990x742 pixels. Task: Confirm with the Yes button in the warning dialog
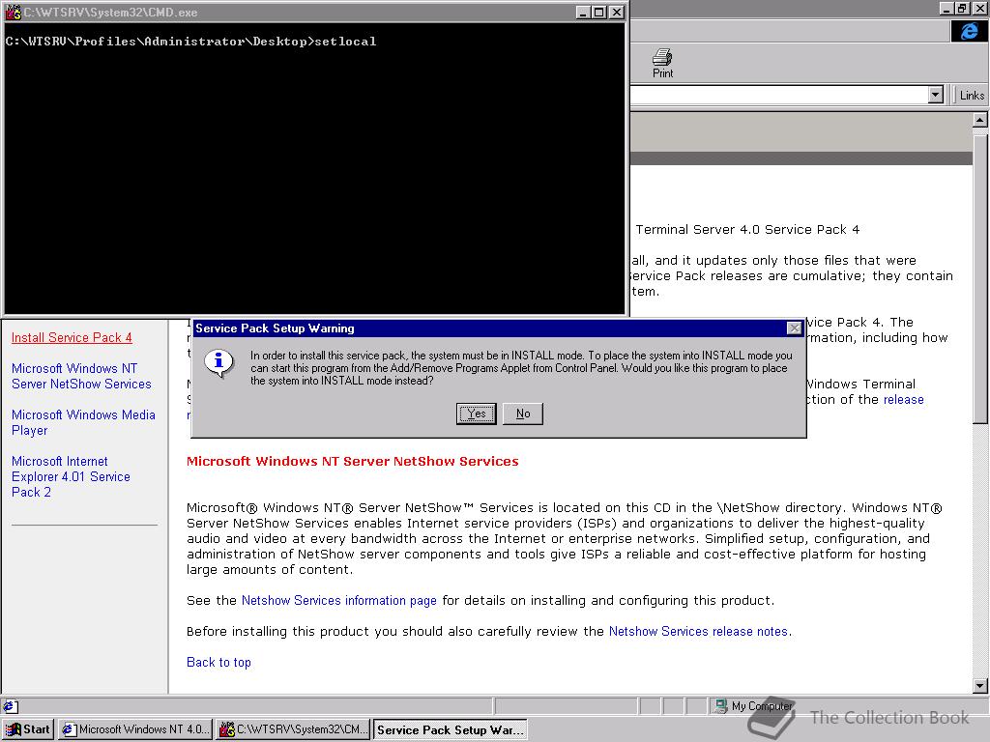coord(476,414)
